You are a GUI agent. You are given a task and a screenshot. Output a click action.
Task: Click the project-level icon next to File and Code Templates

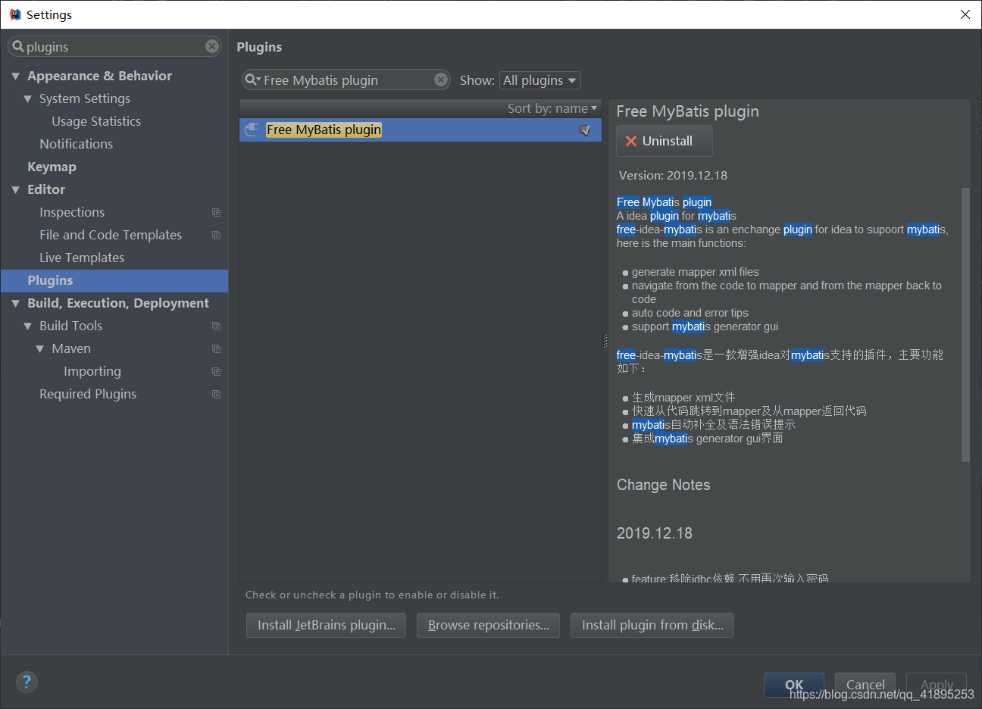pyautogui.click(x=217, y=235)
